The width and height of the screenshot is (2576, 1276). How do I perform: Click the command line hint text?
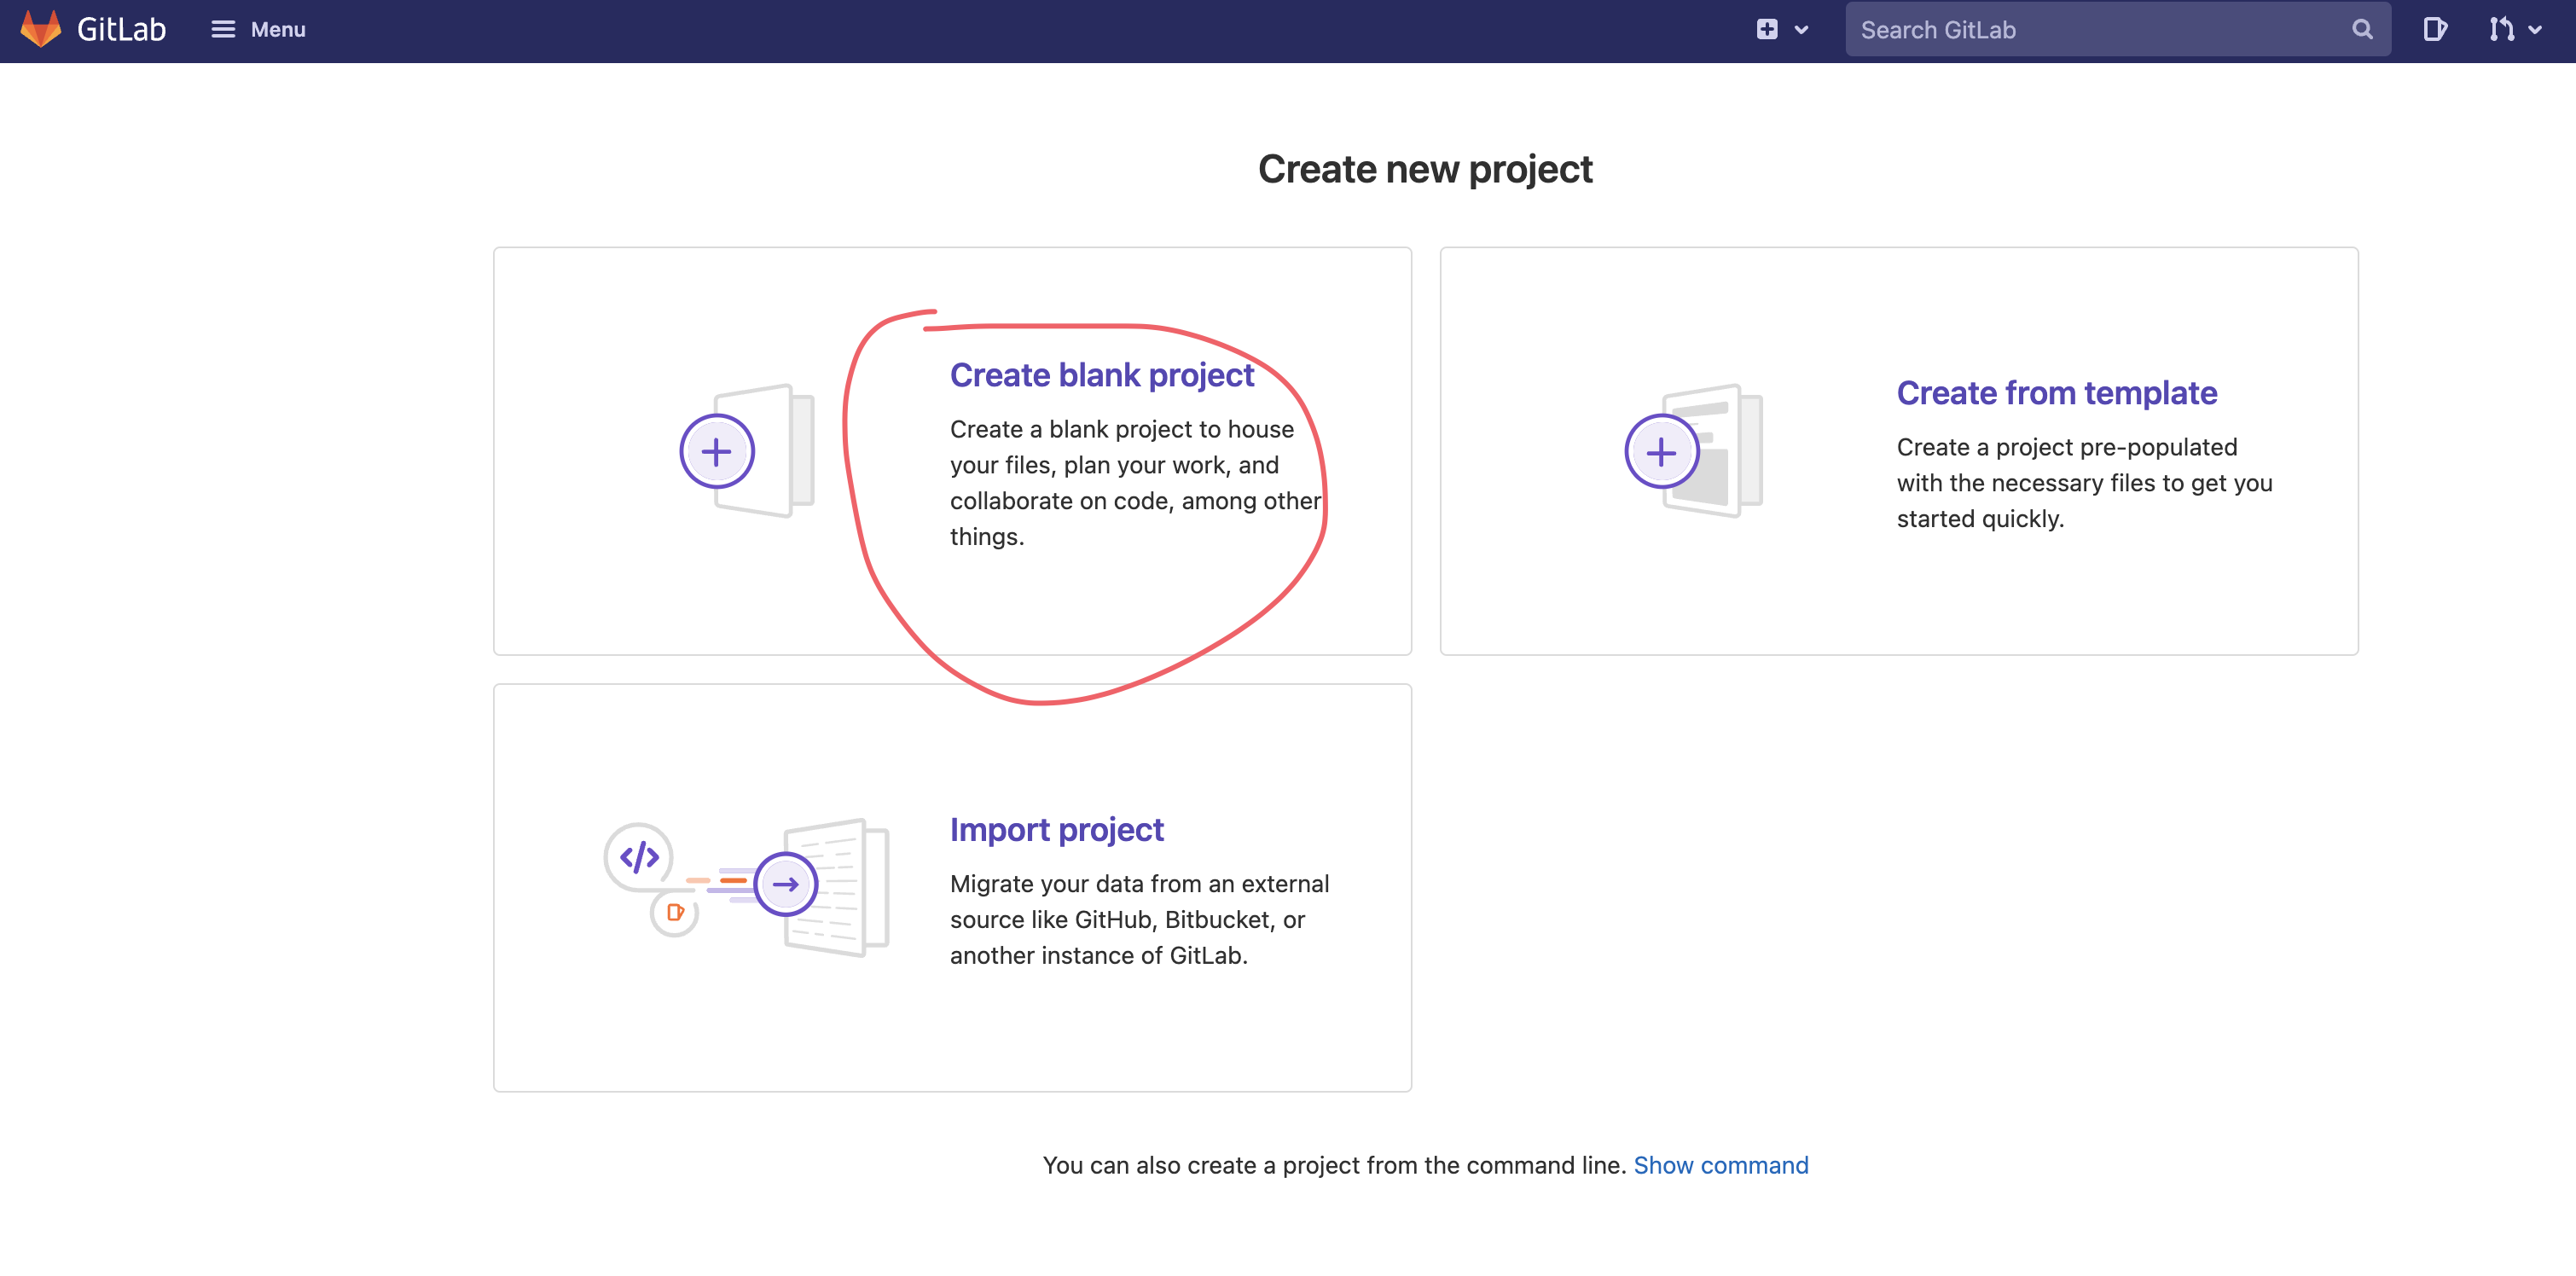(x=1334, y=1165)
